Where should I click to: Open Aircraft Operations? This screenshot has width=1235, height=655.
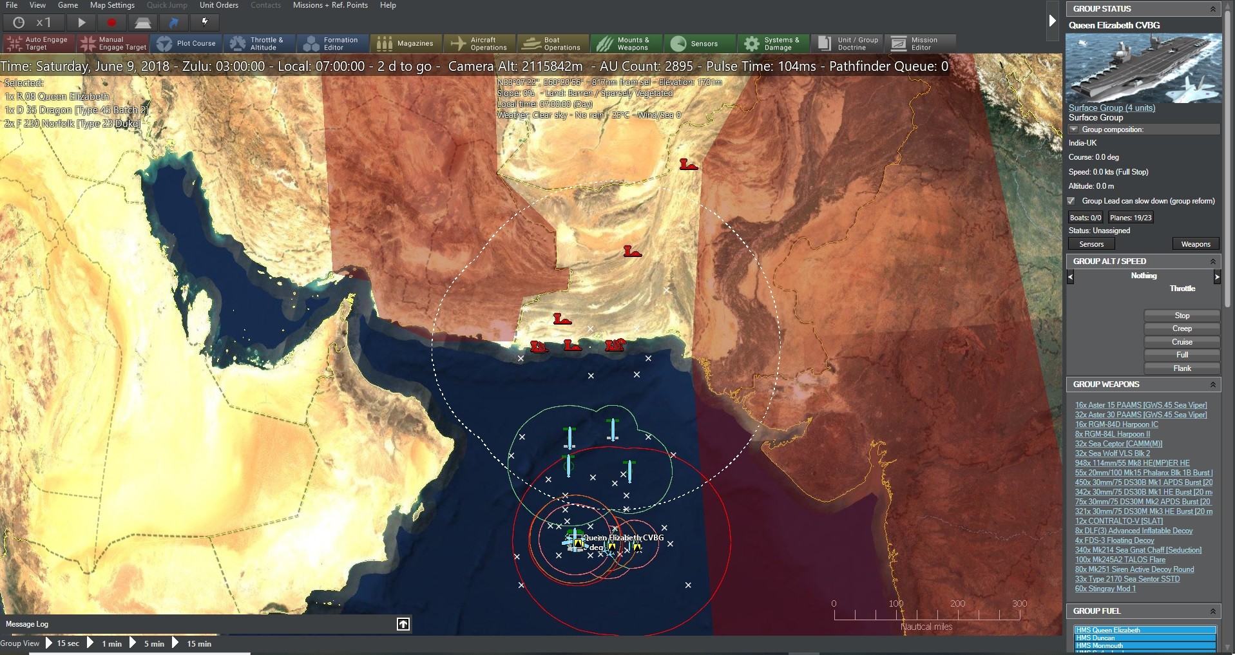(479, 43)
